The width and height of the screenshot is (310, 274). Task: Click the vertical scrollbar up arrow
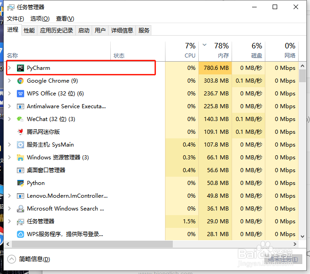(x=302, y=66)
